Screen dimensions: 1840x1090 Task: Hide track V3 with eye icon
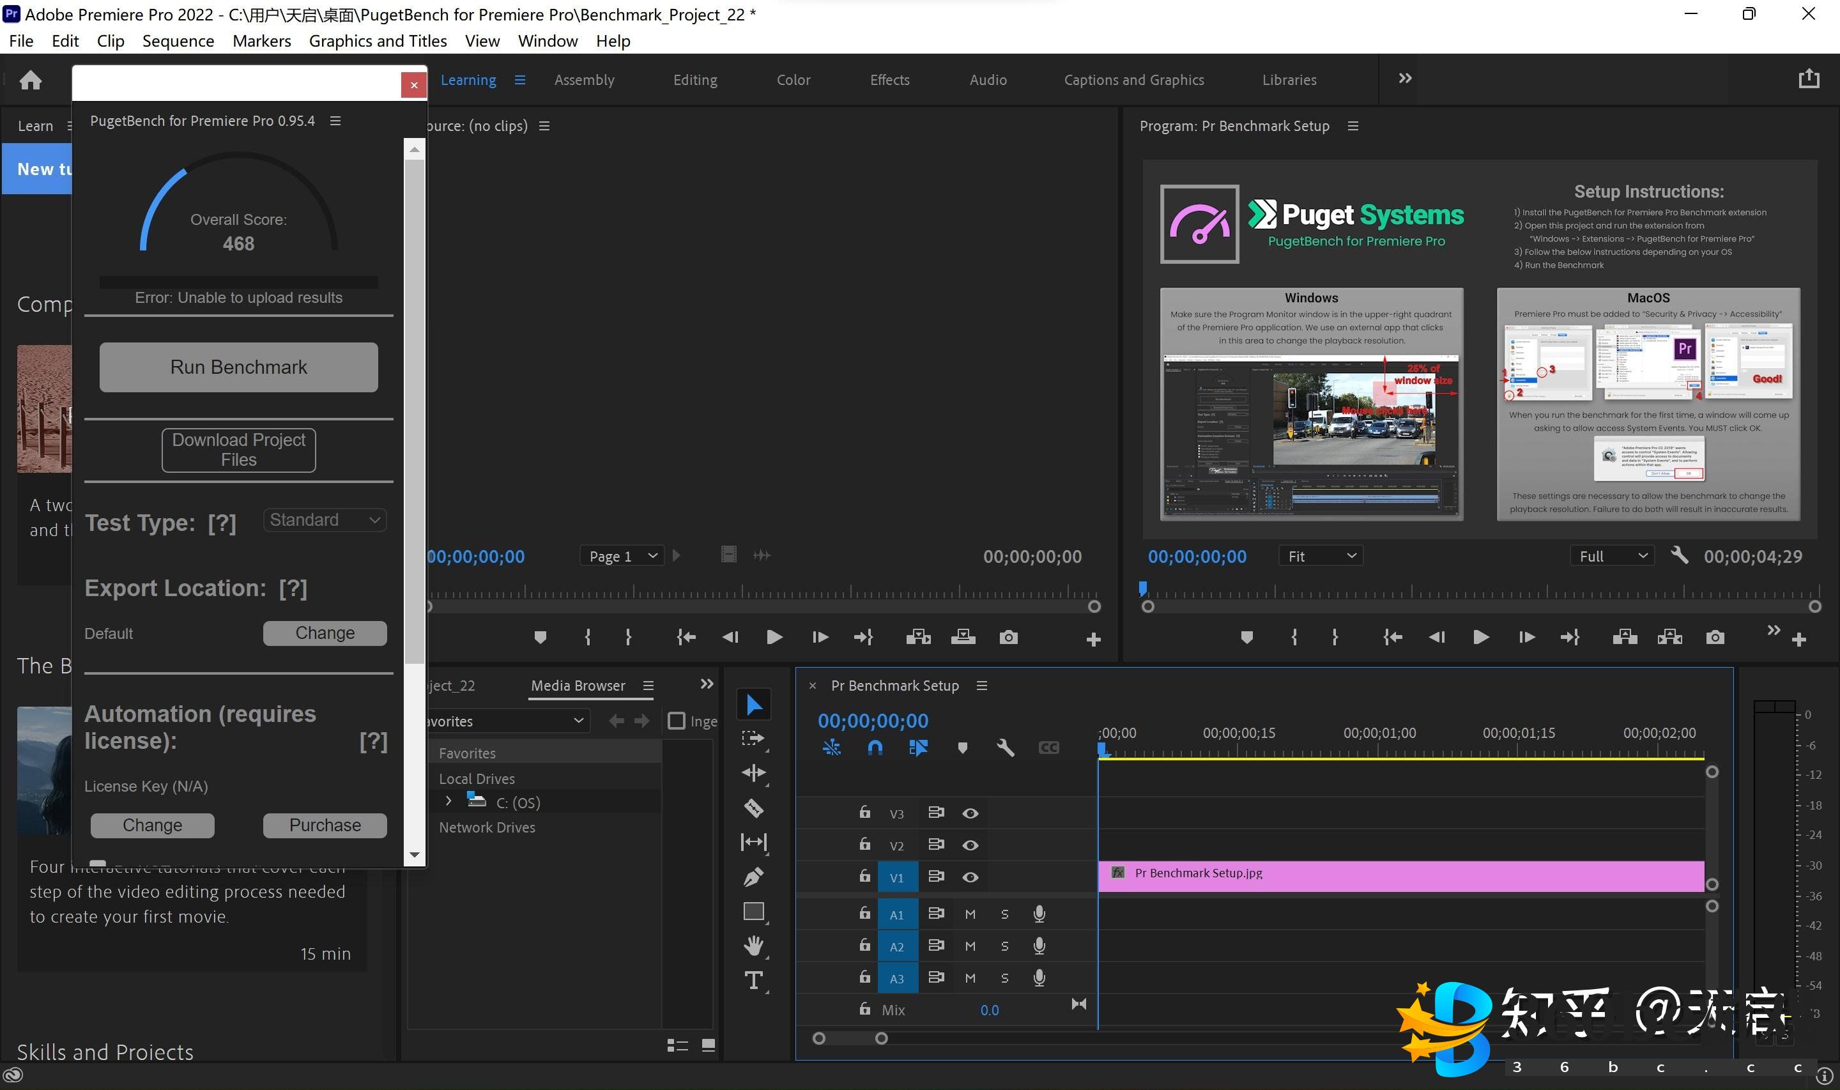(970, 813)
